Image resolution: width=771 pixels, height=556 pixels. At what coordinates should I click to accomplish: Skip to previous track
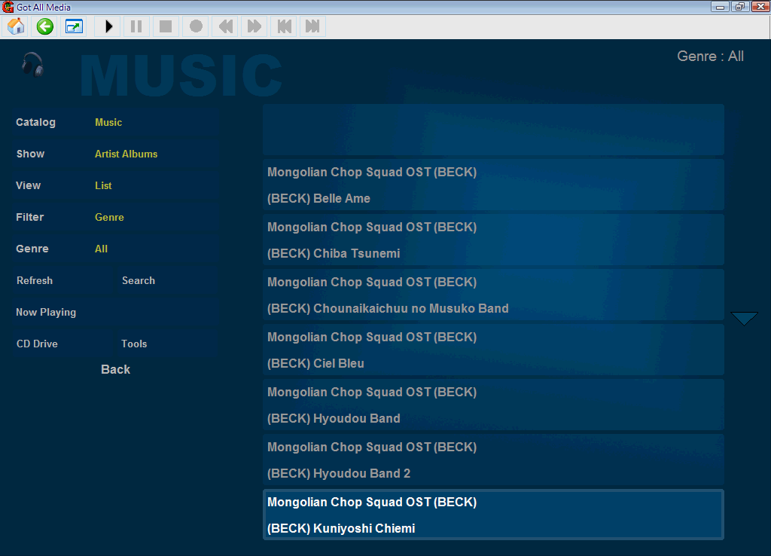point(284,26)
